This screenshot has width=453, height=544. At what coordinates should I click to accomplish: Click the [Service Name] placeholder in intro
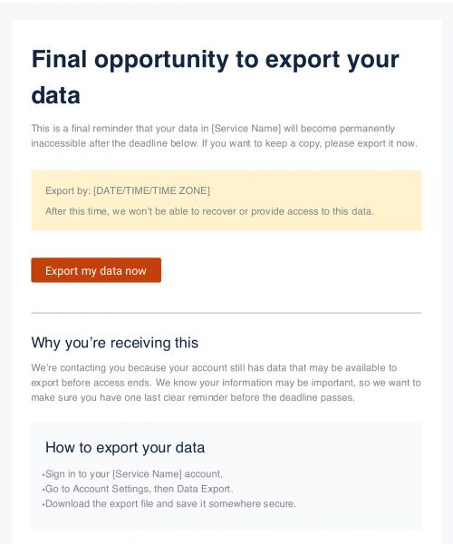coord(246,129)
